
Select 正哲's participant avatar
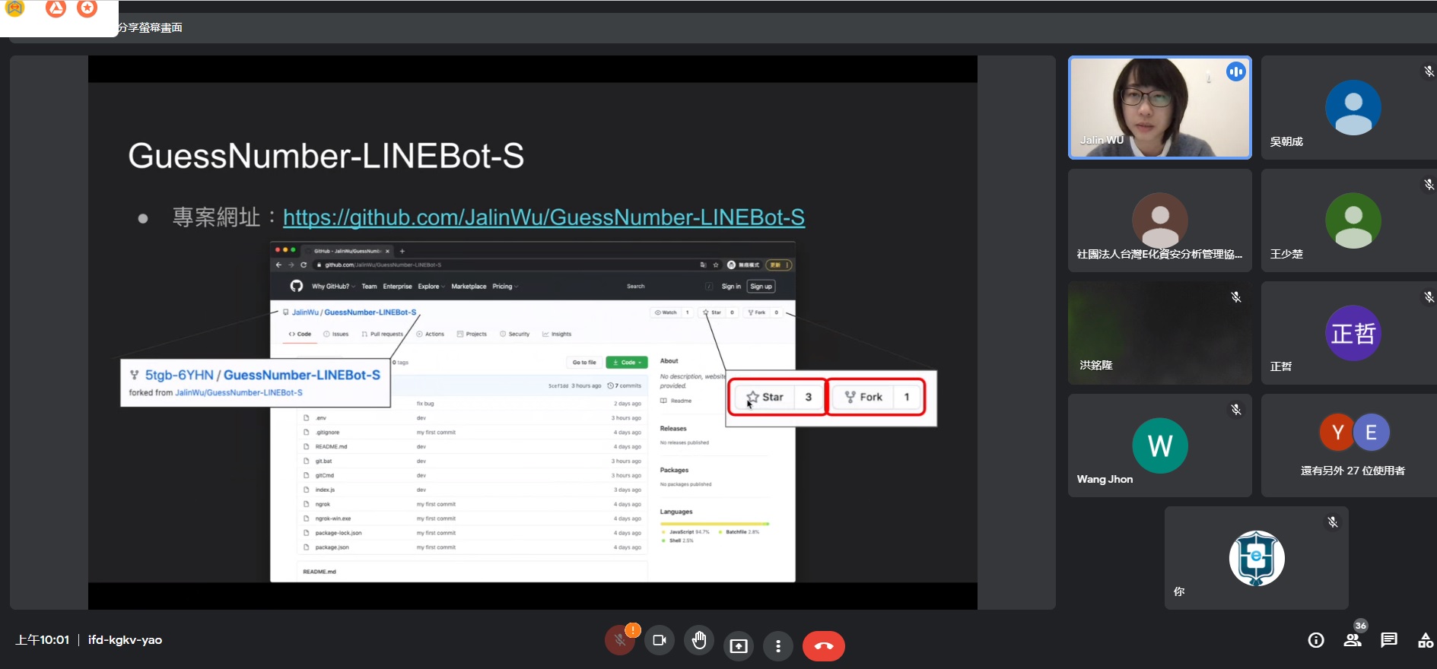point(1353,333)
